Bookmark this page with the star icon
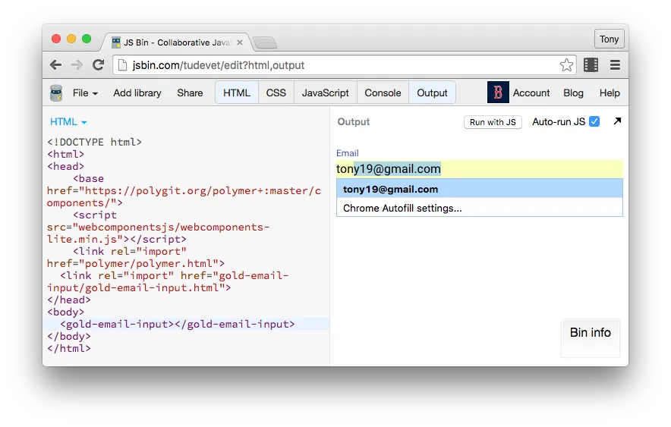 (x=566, y=65)
